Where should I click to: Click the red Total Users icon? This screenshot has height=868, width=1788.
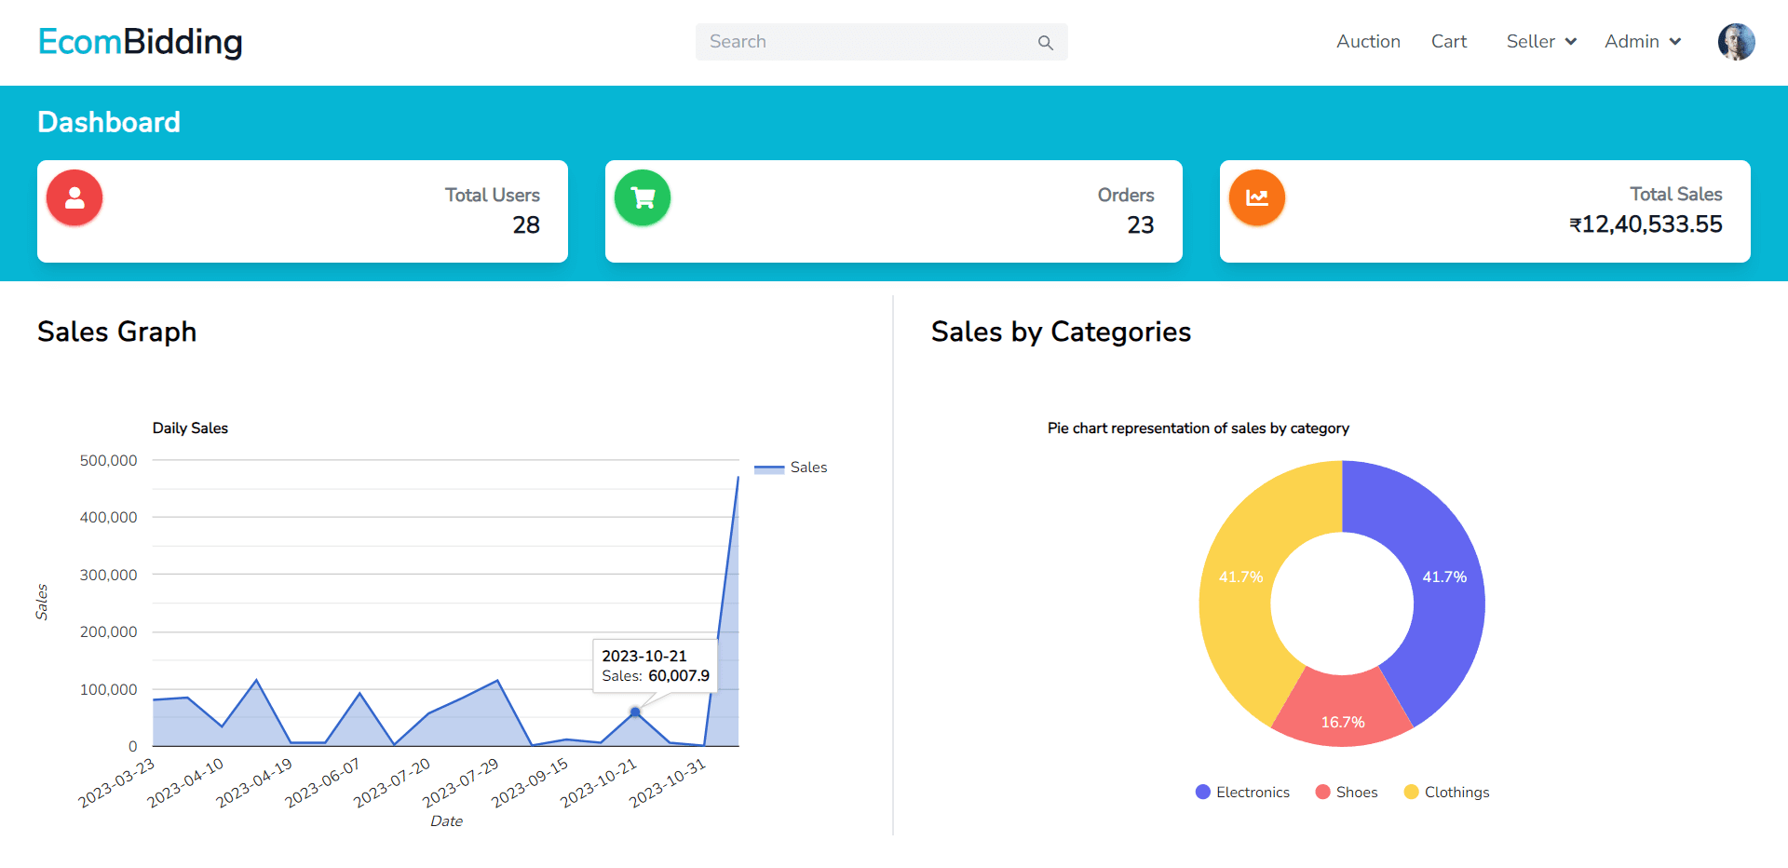tap(74, 197)
